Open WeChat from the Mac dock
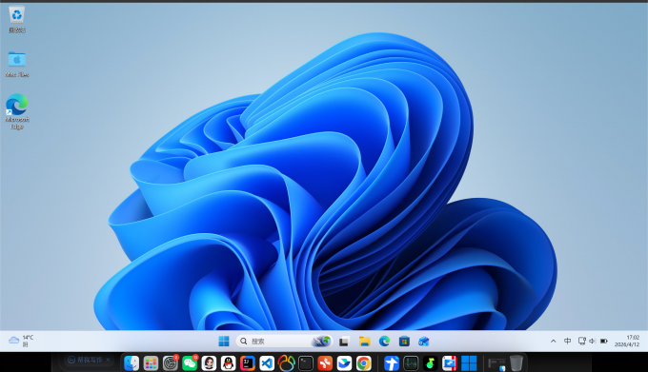 [190, 363]
